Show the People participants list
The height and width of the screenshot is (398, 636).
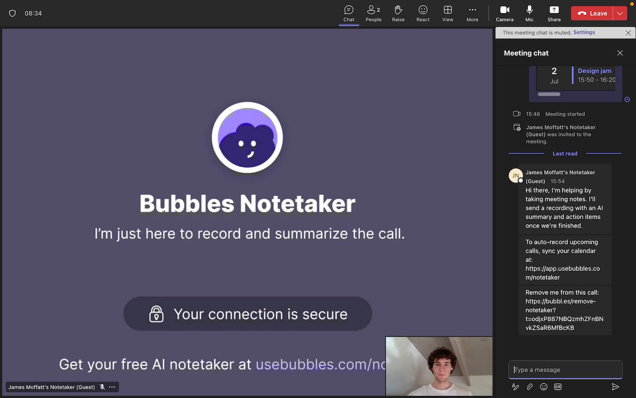(x=373, y=13)
